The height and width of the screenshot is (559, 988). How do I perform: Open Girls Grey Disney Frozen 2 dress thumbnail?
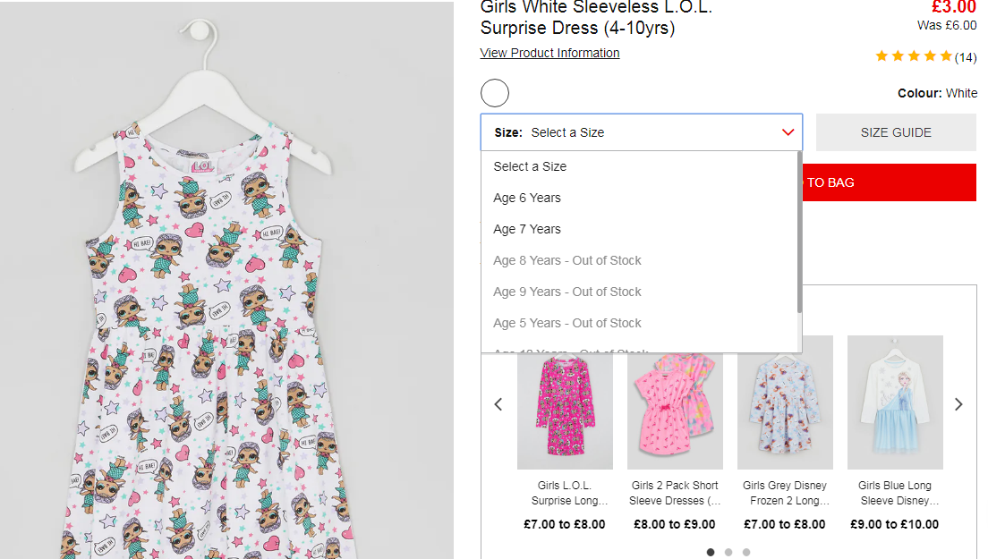click(785, 402)
